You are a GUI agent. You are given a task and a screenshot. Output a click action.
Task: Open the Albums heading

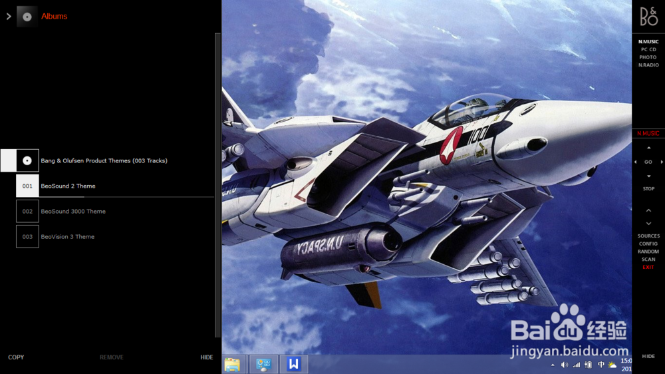[x=55, y=16]
